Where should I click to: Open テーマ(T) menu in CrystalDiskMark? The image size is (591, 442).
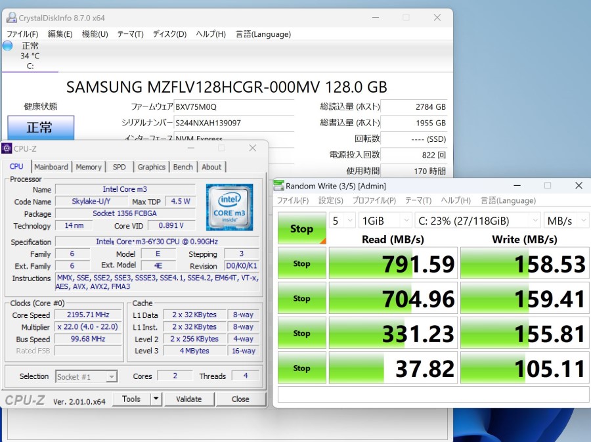click(418, 200)
